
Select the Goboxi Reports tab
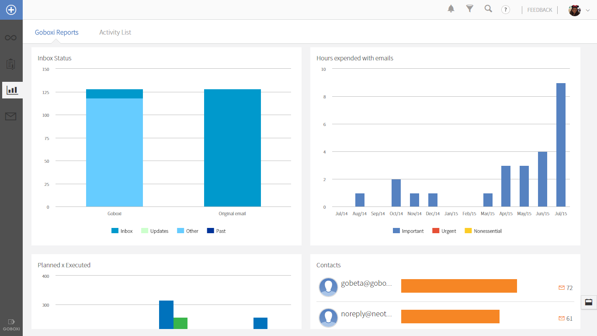pos(57,32)
